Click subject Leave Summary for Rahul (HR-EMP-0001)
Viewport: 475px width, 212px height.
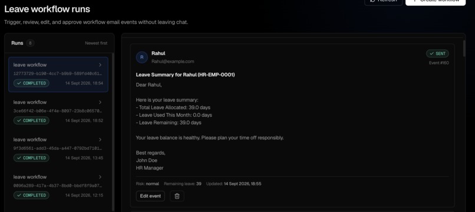[x=186, y=75]
